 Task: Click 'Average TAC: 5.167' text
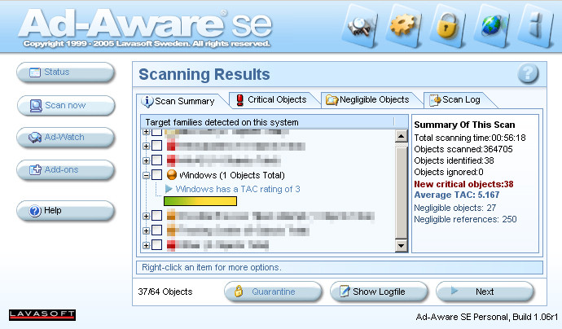(457, 195)
